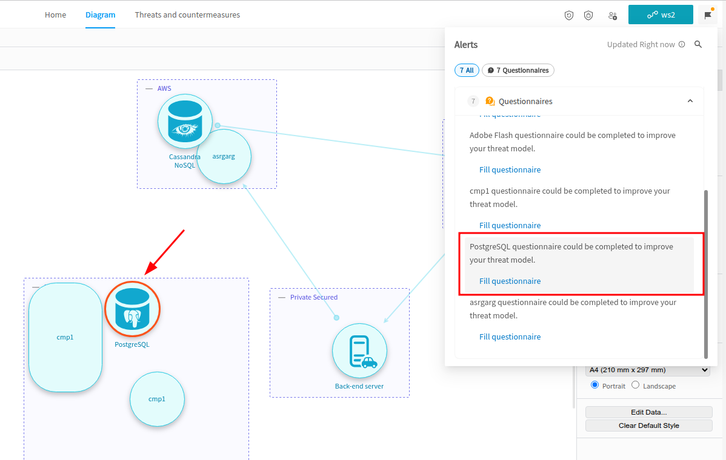Image resolution: width=726 pixels, height=460 pixels.
Task: Click the Cassandra NoSQL label
Action: click(x=185, y=161)
